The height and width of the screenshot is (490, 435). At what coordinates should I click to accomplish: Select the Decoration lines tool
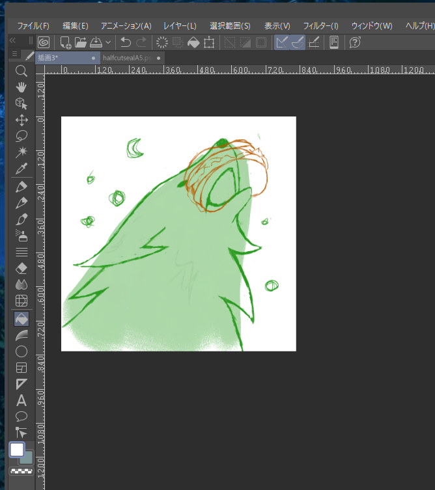[21, 252]
